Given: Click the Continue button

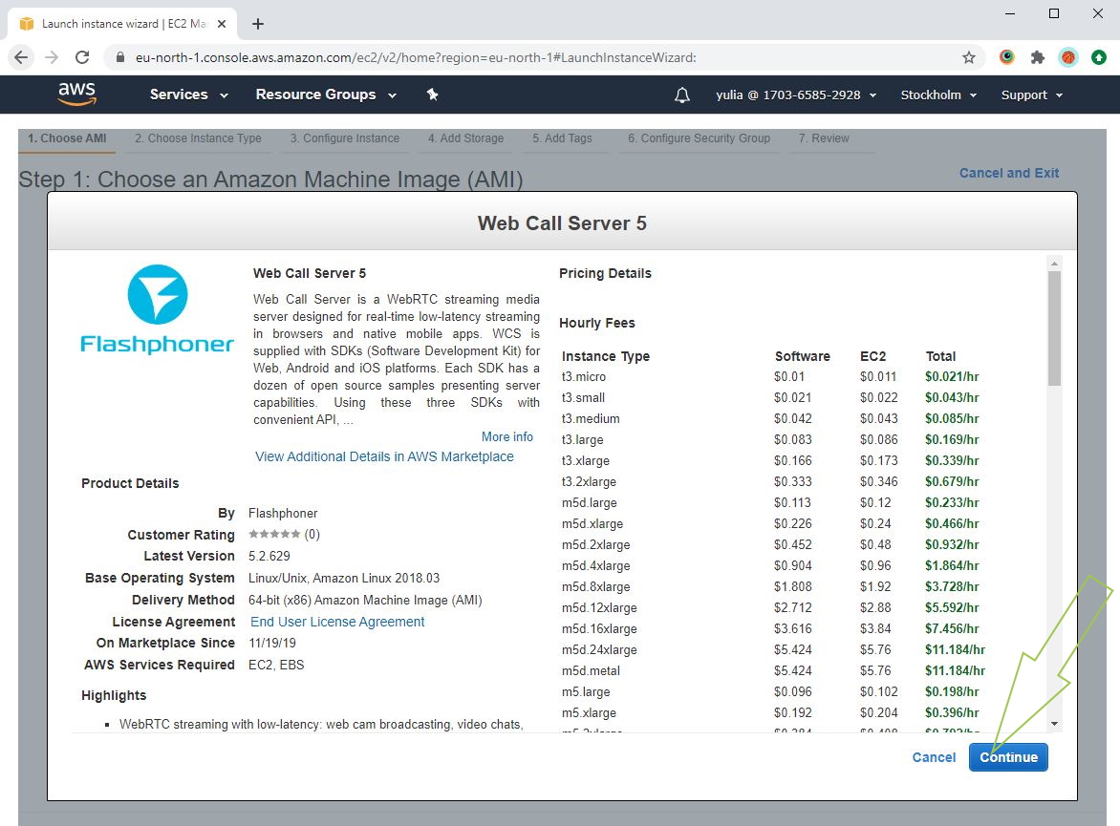Looking at the screenshot, I should click(x=1008, y=757).
